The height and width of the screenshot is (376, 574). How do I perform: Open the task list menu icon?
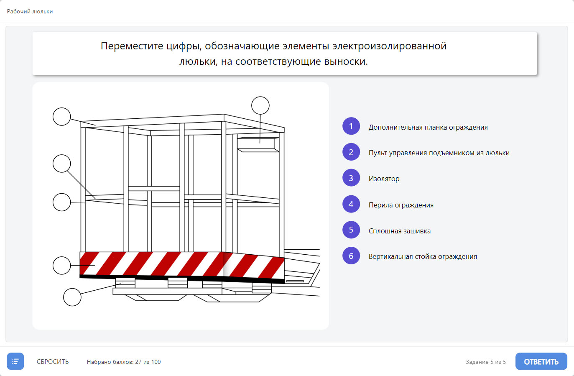(x=15, y=361)
